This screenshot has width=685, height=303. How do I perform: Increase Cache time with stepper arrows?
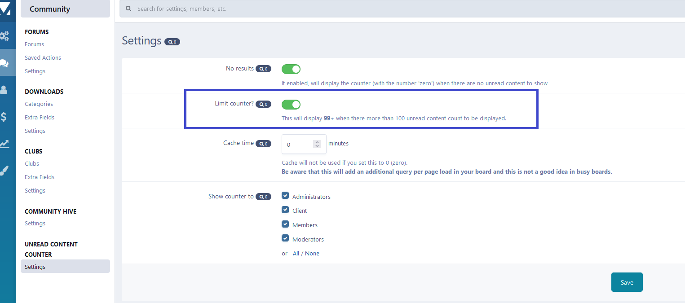pyautogui.click(x=317, y=142)
